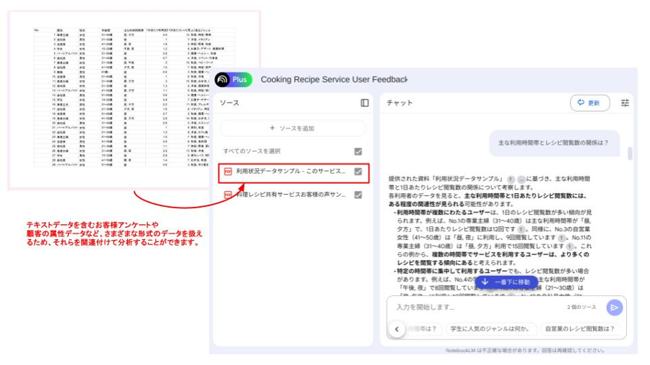This screenshot has height=365, width=650.
Task: Toggle the すべてのソースを選択 checkbox
Action: click(358, 152)
